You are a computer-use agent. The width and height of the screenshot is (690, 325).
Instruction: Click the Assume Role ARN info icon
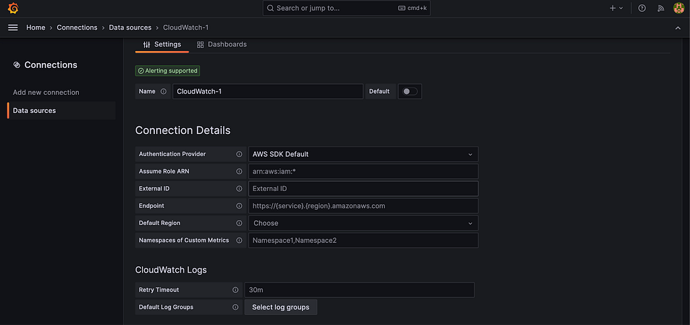pos(239,172)
